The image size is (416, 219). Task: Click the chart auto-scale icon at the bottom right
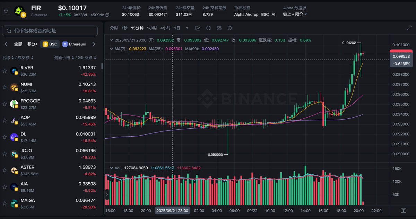click(x=403, y=210)
